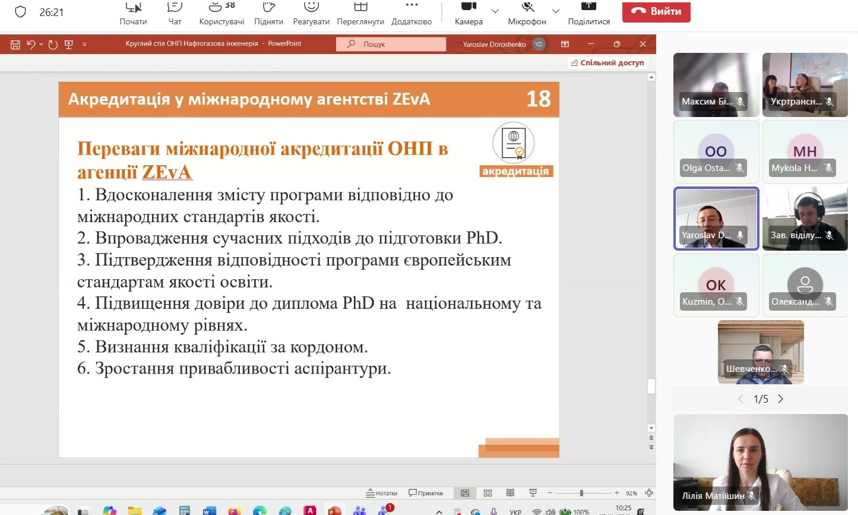Fit slide to current window icon
Screen dimensions: 858x515
[649, 493]
